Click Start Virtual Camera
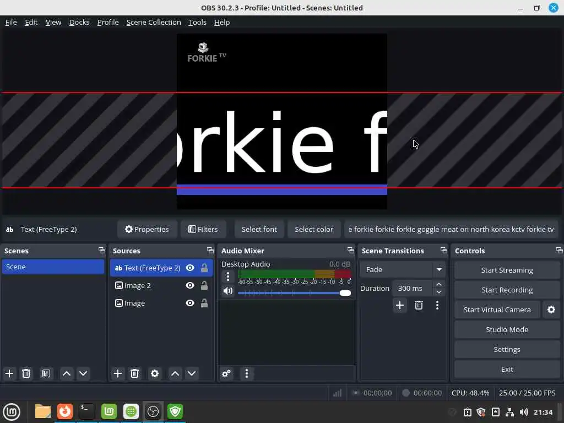564x423 pixels. [x=497, y=310]
